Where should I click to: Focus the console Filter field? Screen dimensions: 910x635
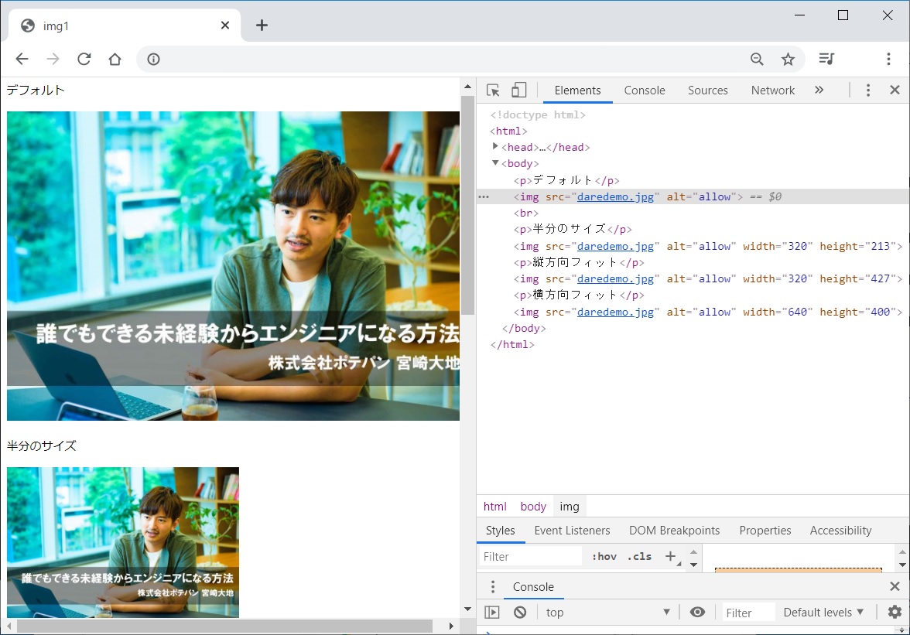click(748, 613)
